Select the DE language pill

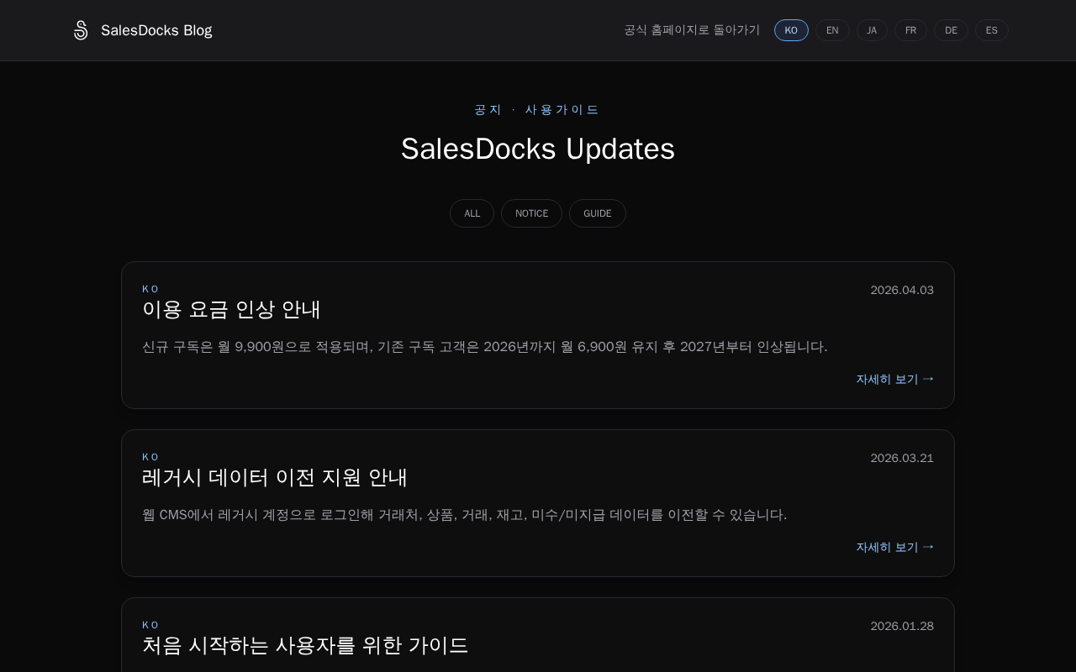click(951, 30)
